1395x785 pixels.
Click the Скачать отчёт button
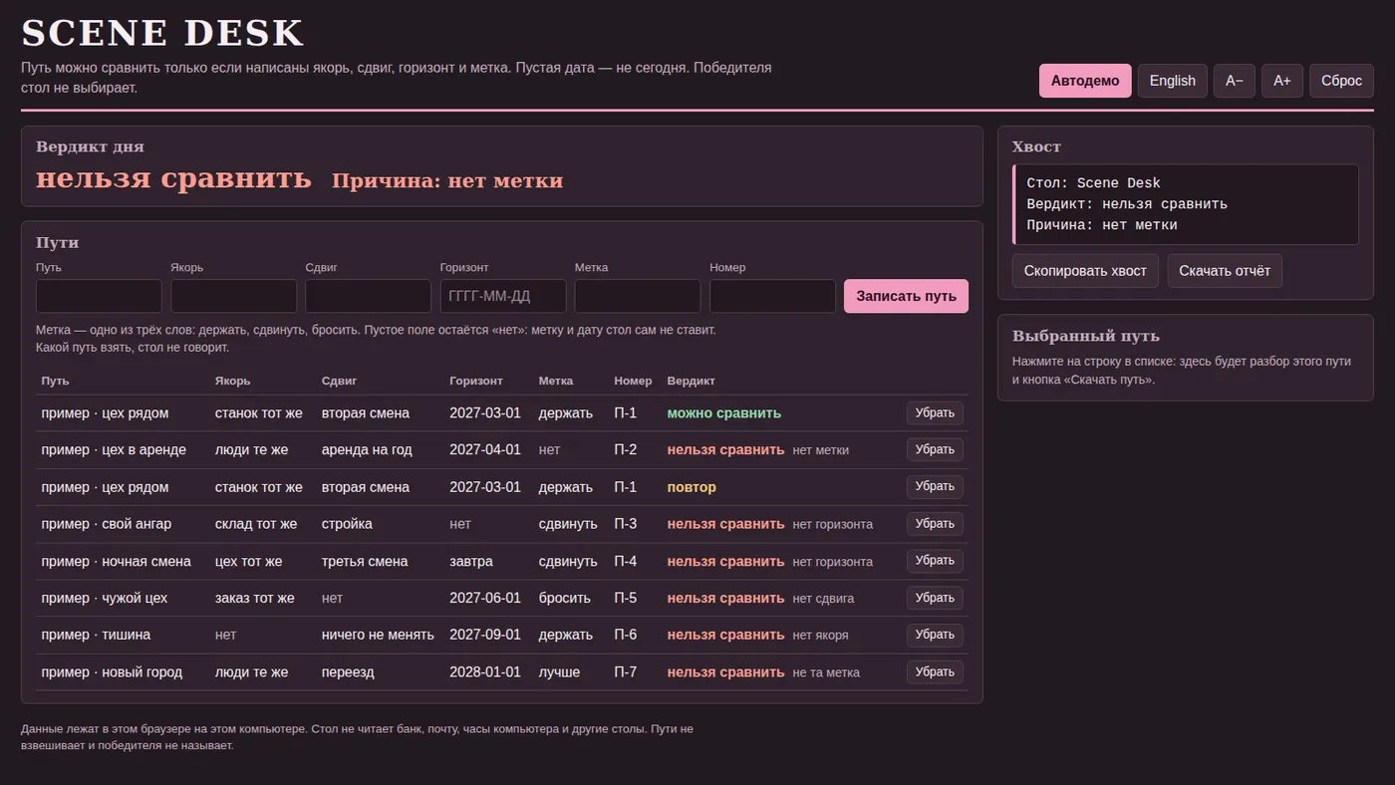(x=1225, y=271)
